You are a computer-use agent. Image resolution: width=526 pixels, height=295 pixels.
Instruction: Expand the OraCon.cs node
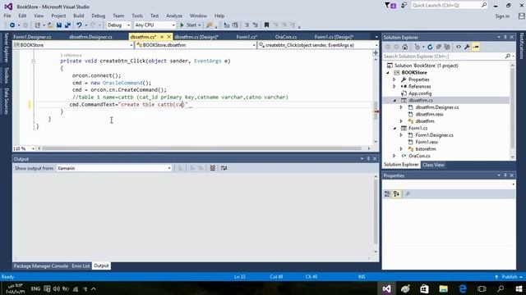click(394, 156)
